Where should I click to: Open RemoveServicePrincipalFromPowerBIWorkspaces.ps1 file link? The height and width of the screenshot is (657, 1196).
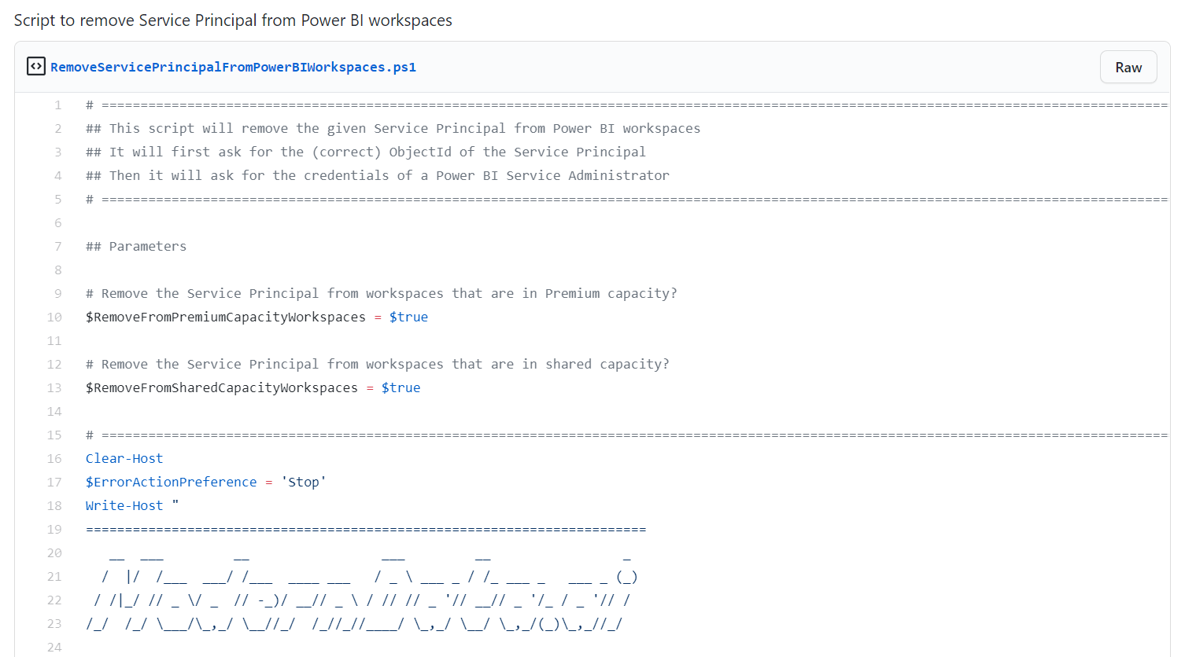pyautogui.click(x=234, y=68)
